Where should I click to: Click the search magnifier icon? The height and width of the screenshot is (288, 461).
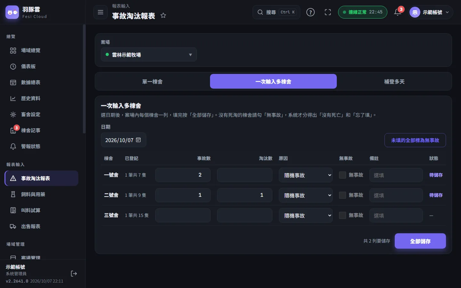(260, 12)
